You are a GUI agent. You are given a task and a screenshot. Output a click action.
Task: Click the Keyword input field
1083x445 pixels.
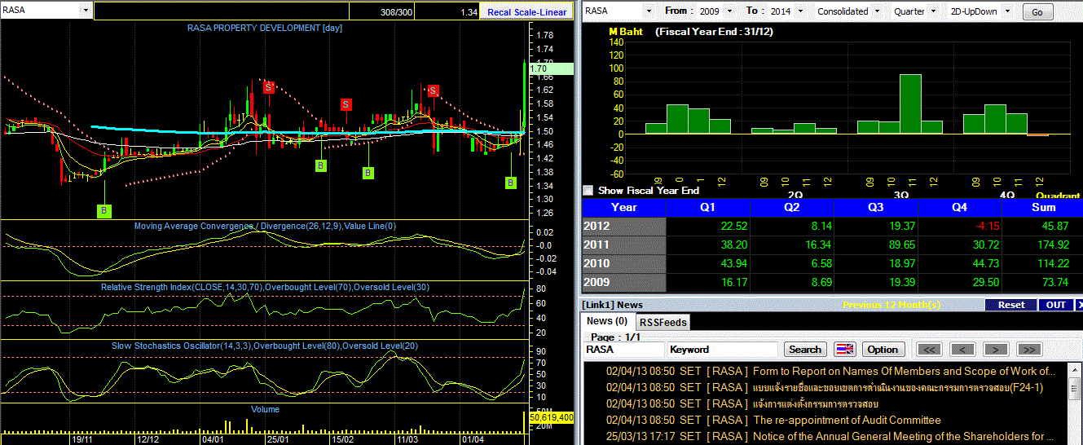[x=724, y=349]
